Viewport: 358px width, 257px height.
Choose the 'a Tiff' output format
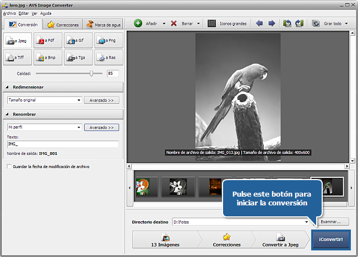point(17,57)
